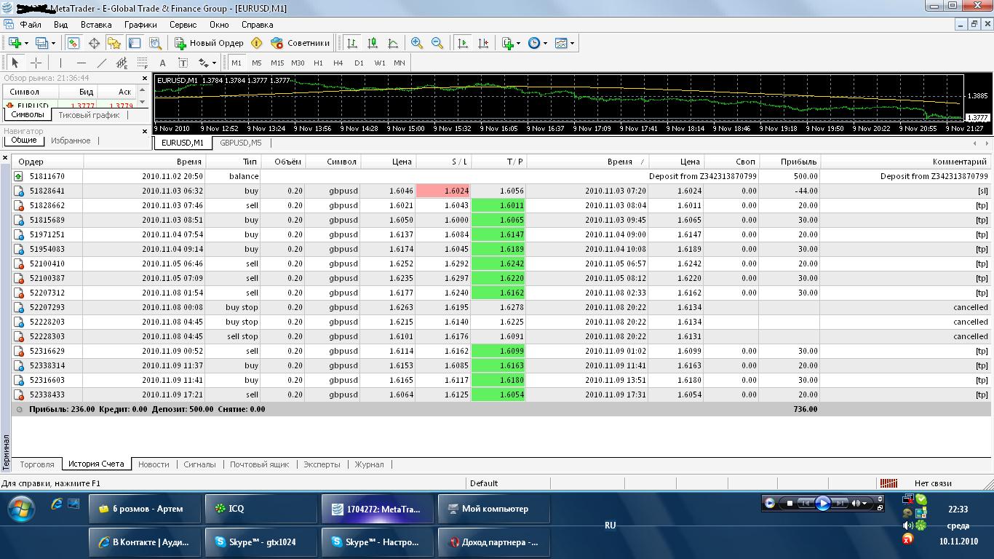Click the zoom out magnifier icon
This screenshot has width=994, height=559.
coord(437,43)
